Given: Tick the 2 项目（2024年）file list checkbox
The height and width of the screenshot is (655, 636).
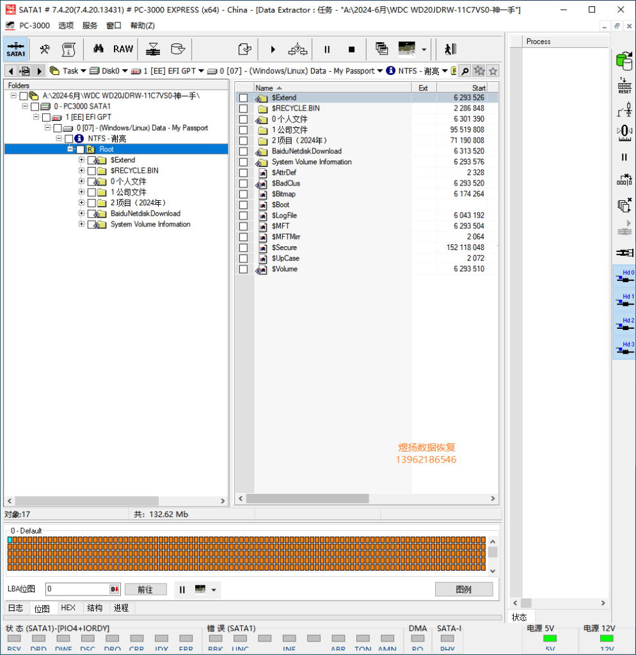Looking at the screenshot, I should click(243, 141).
